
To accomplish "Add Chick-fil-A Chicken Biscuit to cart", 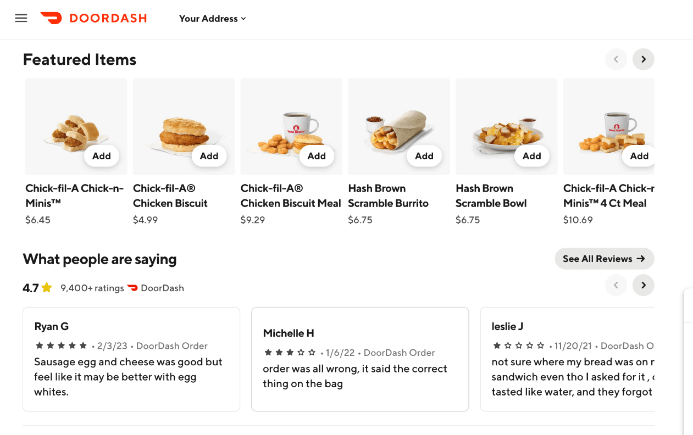I will (209, 156).
